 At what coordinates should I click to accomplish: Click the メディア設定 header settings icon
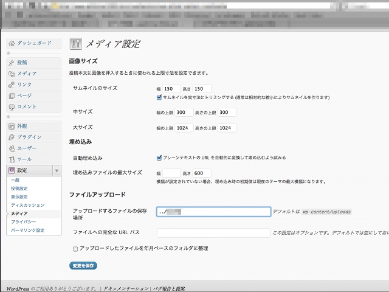75,44
